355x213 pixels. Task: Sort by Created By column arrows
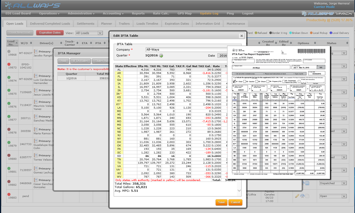point(276,43)
